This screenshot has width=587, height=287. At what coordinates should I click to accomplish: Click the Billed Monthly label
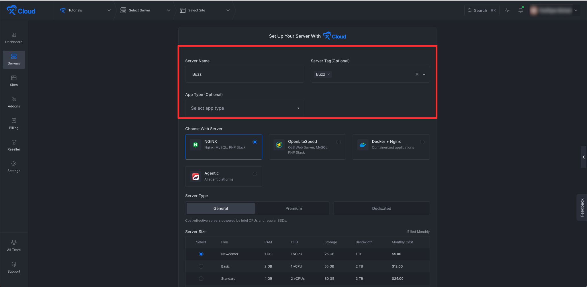coord(418,232)
